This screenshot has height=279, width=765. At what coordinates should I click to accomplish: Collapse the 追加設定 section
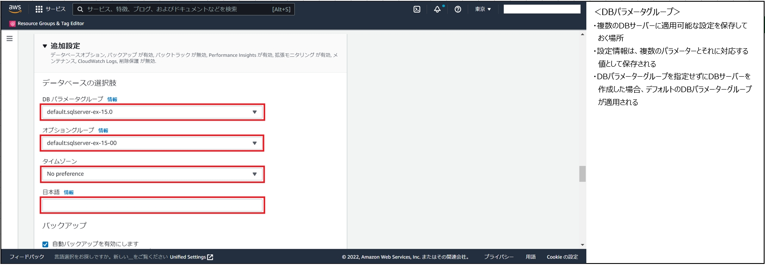coord(45,46)
